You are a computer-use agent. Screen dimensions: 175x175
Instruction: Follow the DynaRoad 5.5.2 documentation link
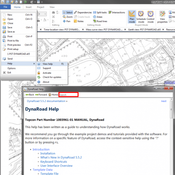(46, 101)
